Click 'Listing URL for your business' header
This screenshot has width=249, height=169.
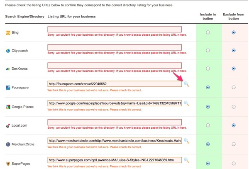click(71, 17)
